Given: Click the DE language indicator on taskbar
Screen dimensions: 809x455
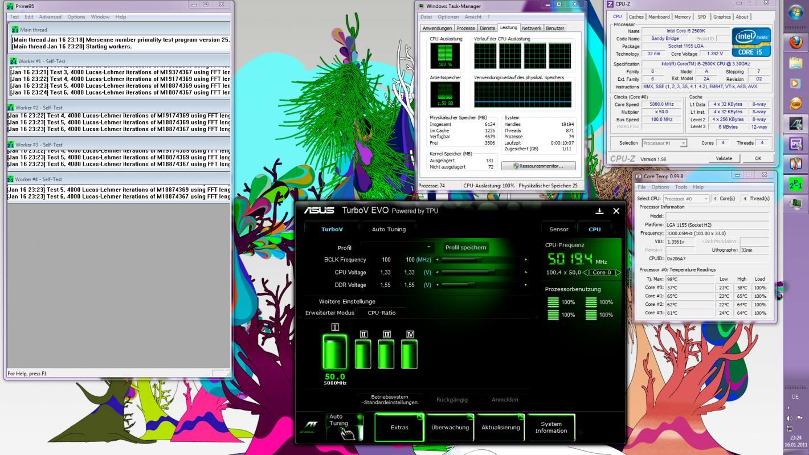Looking at the screenshot, I should pos(795,397).
